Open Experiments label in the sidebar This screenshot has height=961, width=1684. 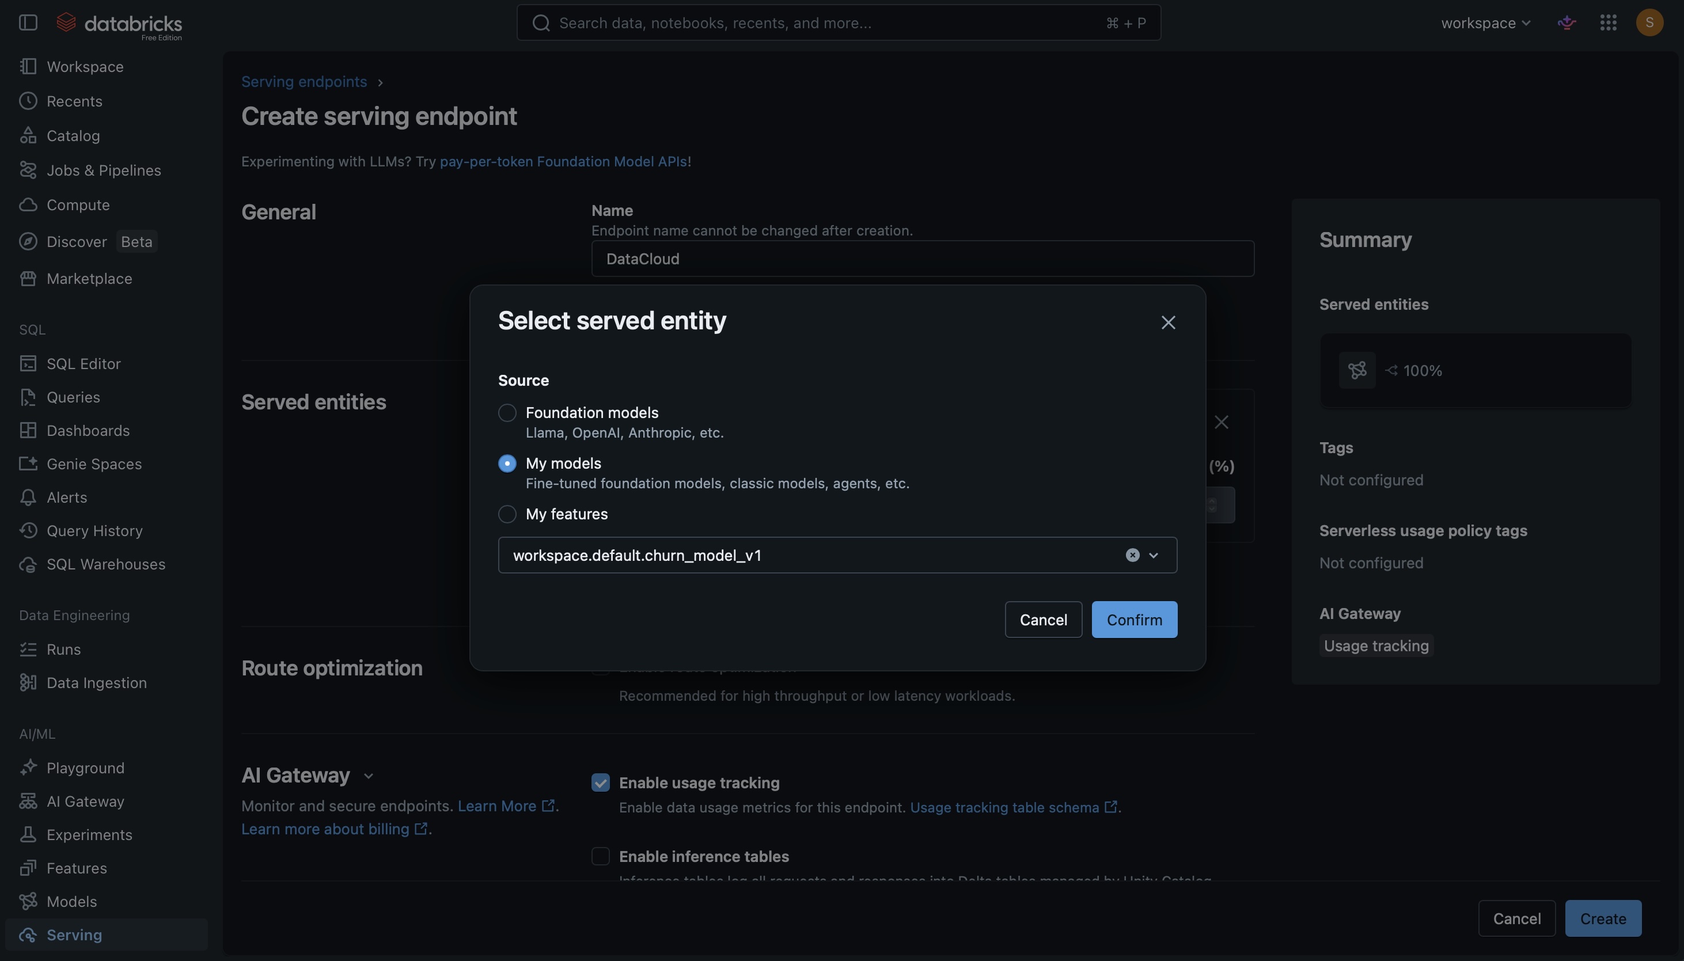[90, 835]
